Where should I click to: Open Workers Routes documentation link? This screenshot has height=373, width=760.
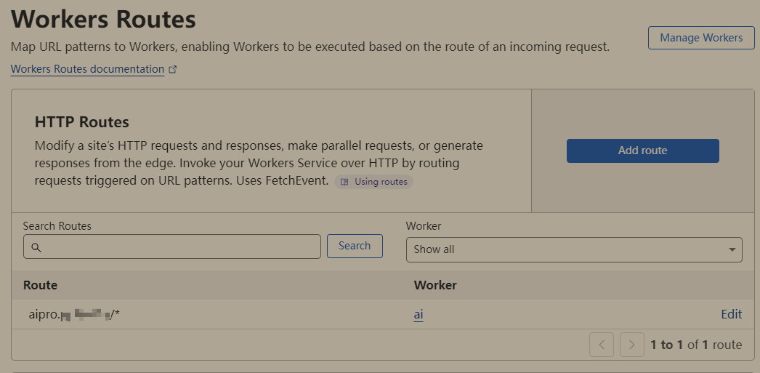tap(88, 69)
